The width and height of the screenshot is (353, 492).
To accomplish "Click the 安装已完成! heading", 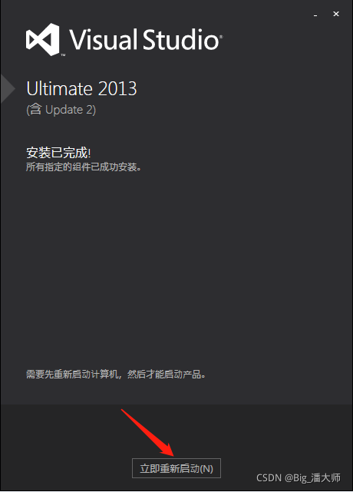I will 58,153.
